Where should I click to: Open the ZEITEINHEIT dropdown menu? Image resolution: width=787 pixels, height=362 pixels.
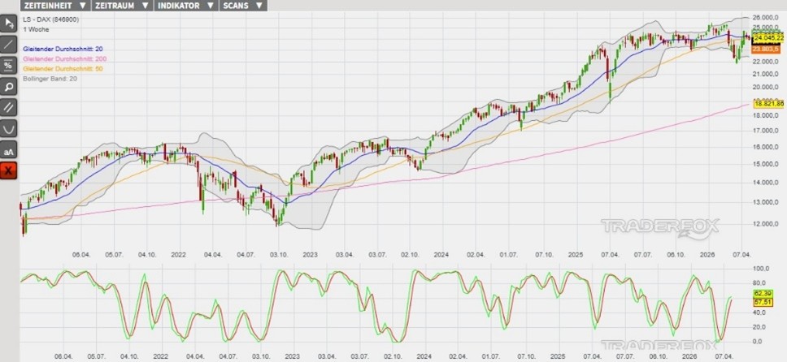point(54,5)
